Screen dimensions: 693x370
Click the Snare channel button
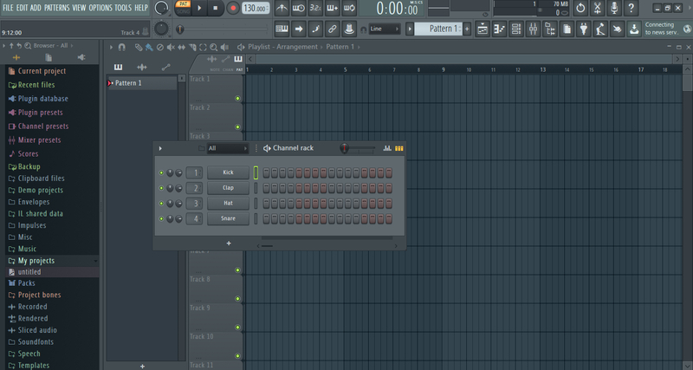pos(228,218)
